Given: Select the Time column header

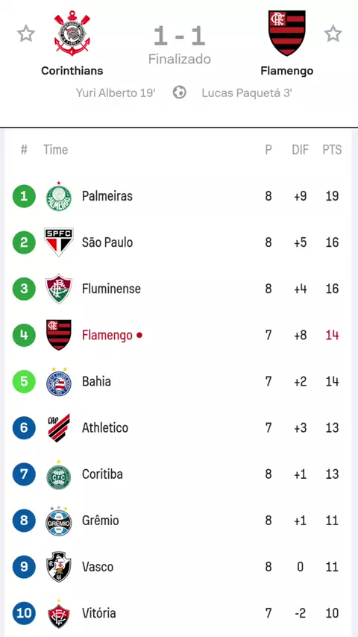Looking at the screenshot, I should coord(56,149).
